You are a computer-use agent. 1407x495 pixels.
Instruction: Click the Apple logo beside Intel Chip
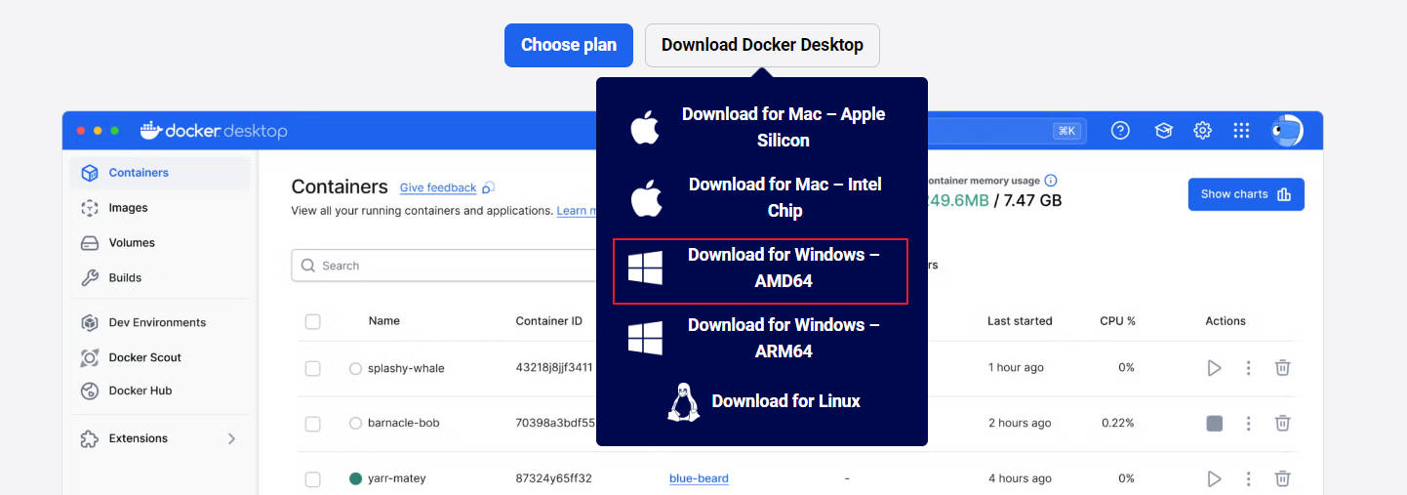click(645, 198)
